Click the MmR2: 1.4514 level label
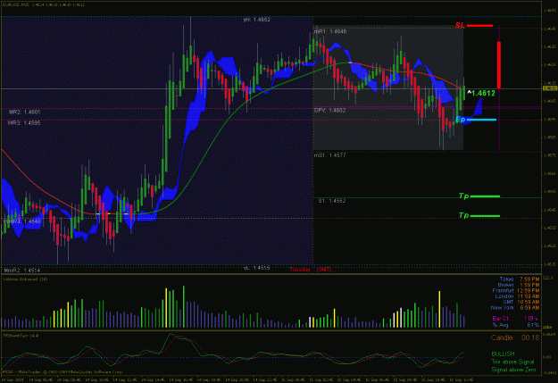558x383 pixels. tap(22, 271)
